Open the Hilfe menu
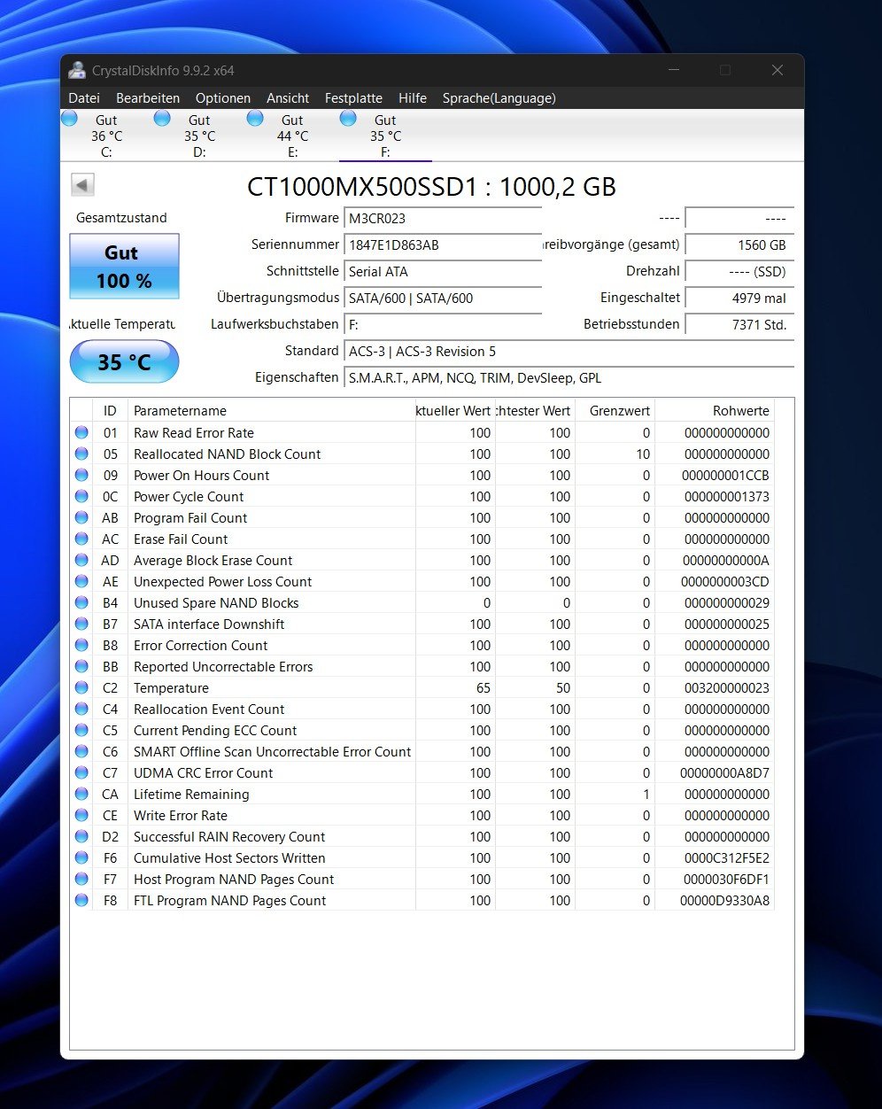 pos(413,98)
